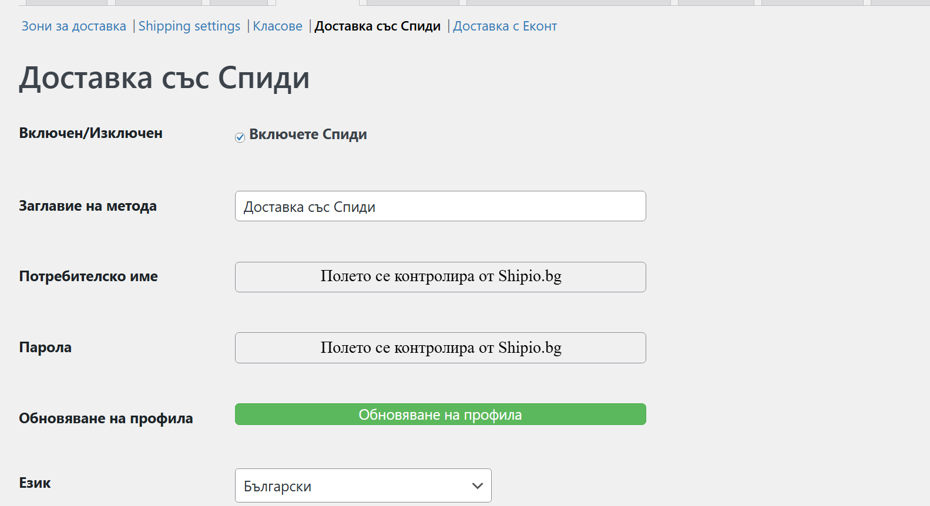Click the Доставка със Спиди page heading
930x506 pixels.
pos(164,78)
